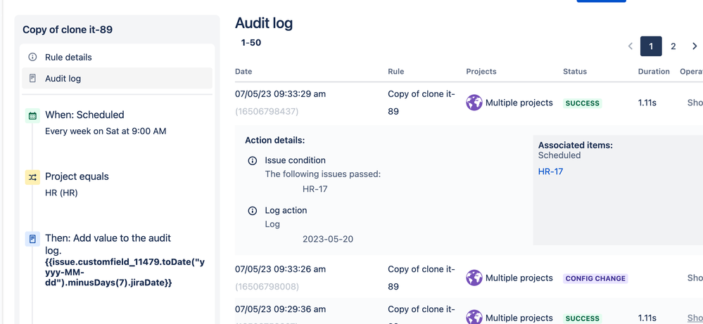Screen dimensions: 703x324
Task: Click the date 07/05/23 09:29:36 am
Action: pos(280,309)
